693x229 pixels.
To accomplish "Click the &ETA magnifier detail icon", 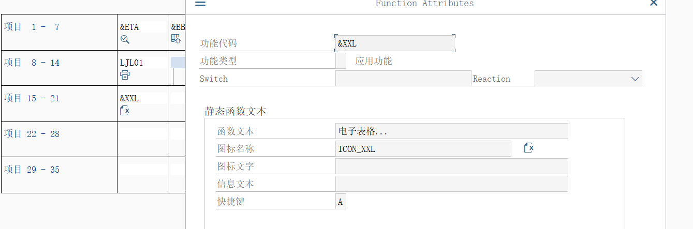I will coord(125,40).
